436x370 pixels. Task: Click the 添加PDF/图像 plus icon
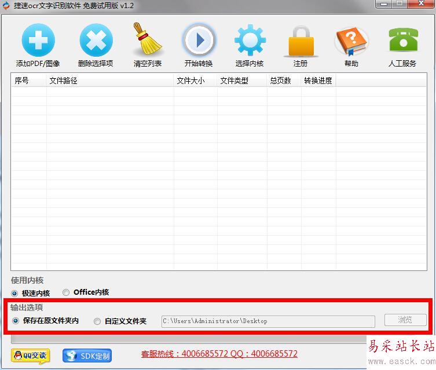pos(38,40)
